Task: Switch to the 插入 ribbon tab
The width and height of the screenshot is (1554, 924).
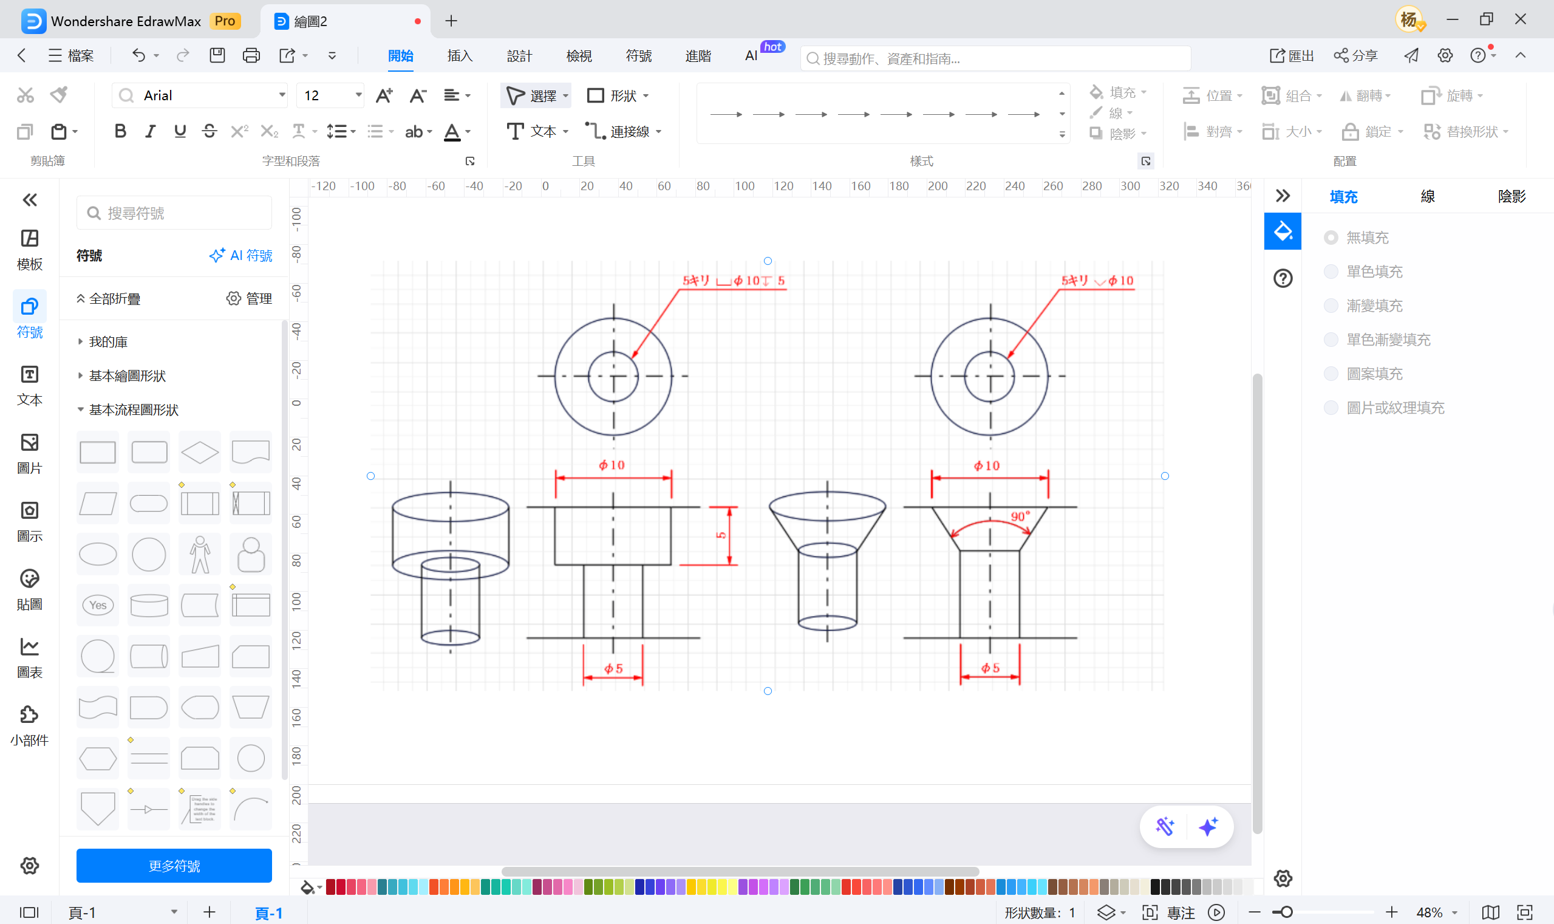Action: [x=459, y=56]
